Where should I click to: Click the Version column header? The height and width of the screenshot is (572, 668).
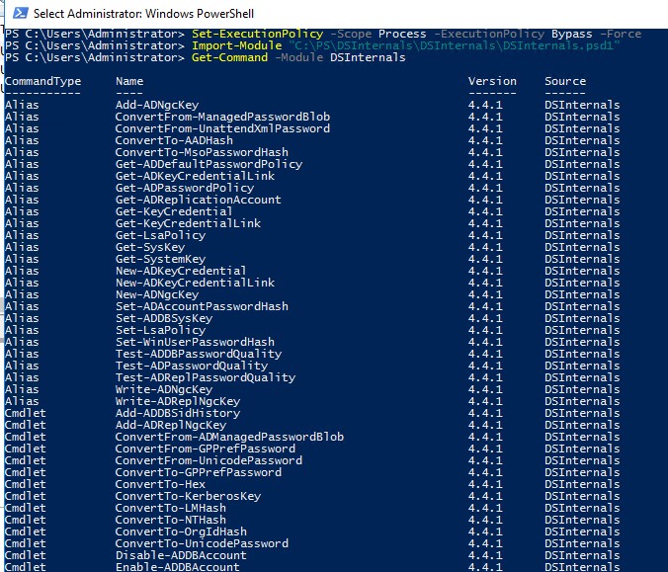click(492, 81)
